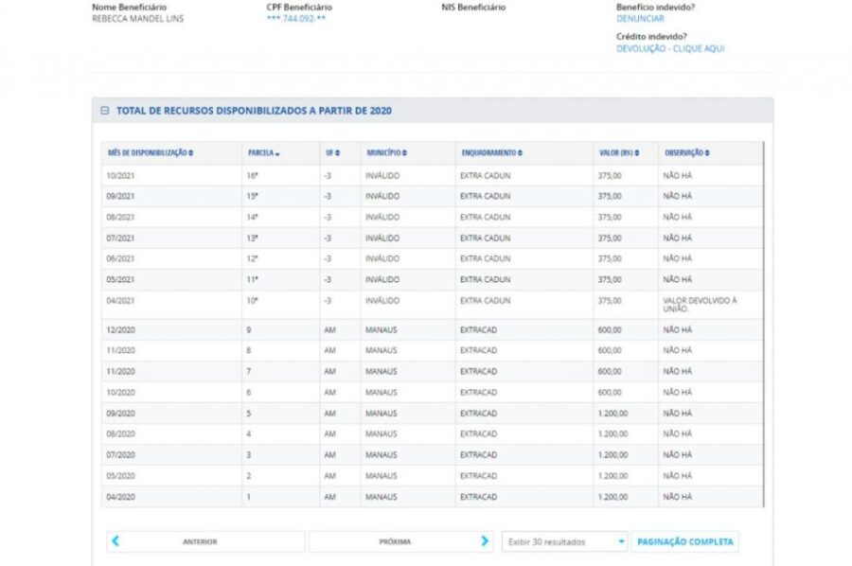Open the Devolução - Clique Aqui link
The width and height of the screenshot is (852, 566).
coord(670,48)
